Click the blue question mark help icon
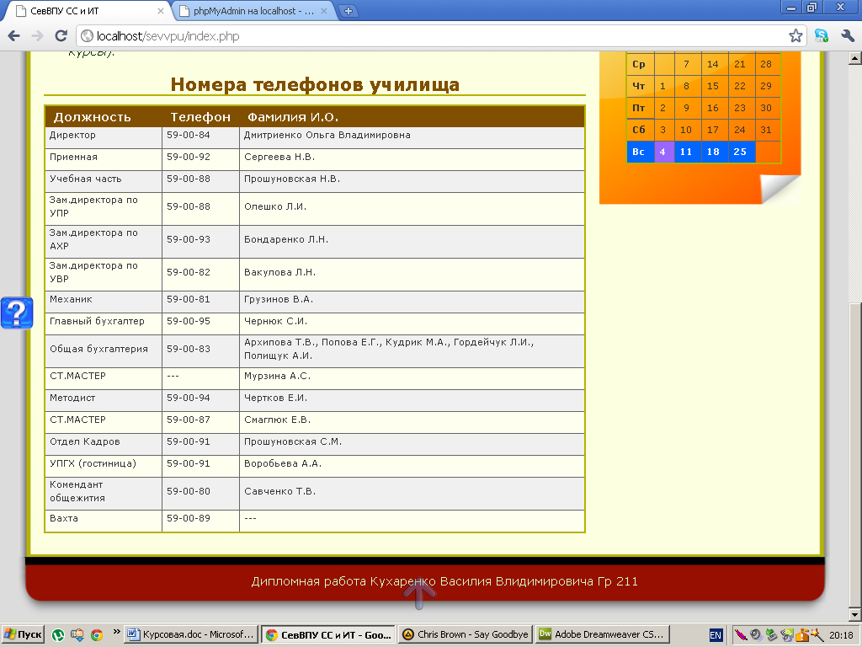The height and width of the screenshot is (647, 862). pyautogui.click(x=17, y=313)
